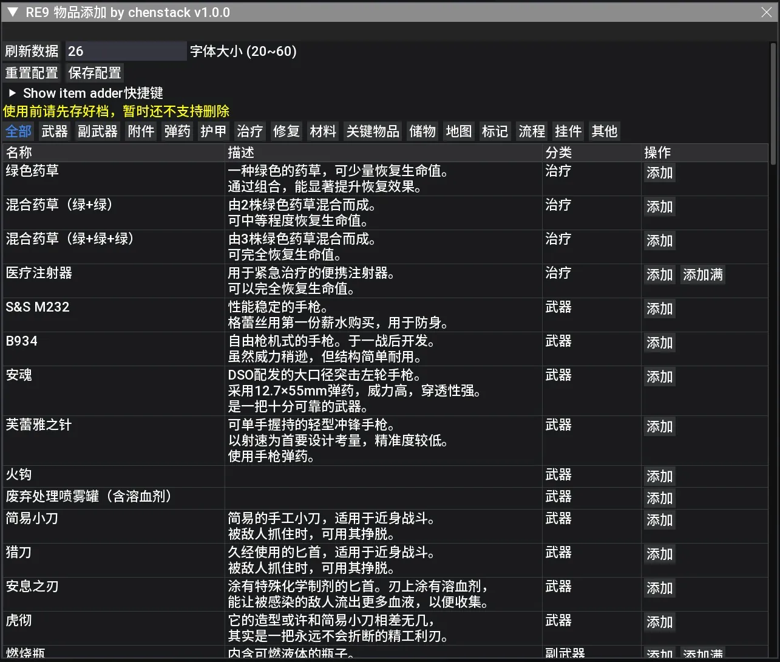The image size is (780, 662).
Task: Select the 全部 tab to show all items
Action: [18, 131]
